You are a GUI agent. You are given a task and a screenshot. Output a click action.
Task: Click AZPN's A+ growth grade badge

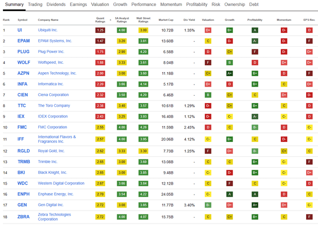coord(230,73)
